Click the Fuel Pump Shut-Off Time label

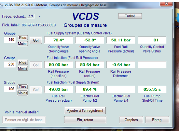point(152,98)
